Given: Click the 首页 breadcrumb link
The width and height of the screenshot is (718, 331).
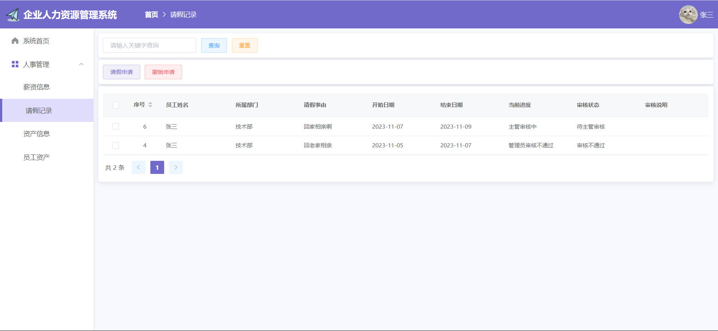Looking at the screenshot, I should pyautogui.click(x=151, y=15).
